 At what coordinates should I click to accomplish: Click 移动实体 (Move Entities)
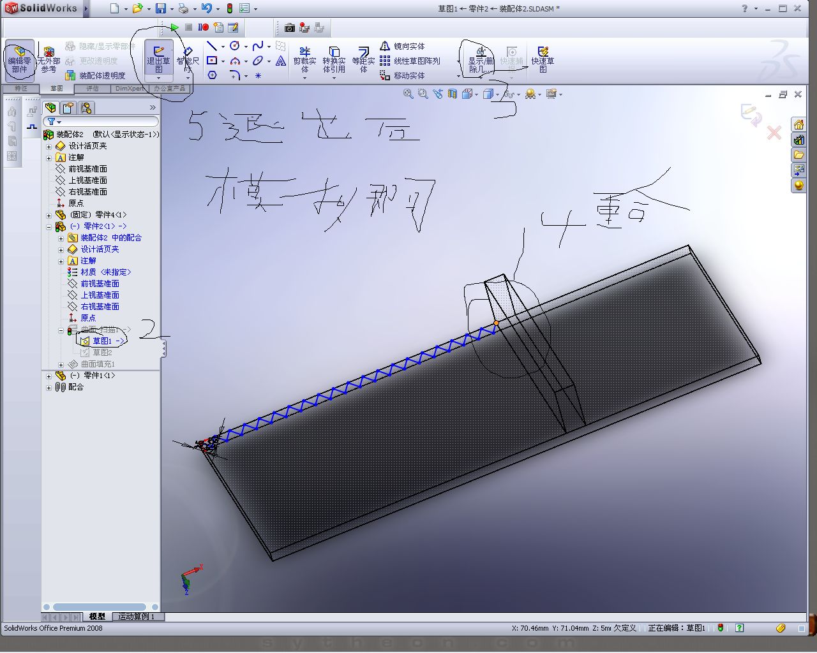coord(402,75)
